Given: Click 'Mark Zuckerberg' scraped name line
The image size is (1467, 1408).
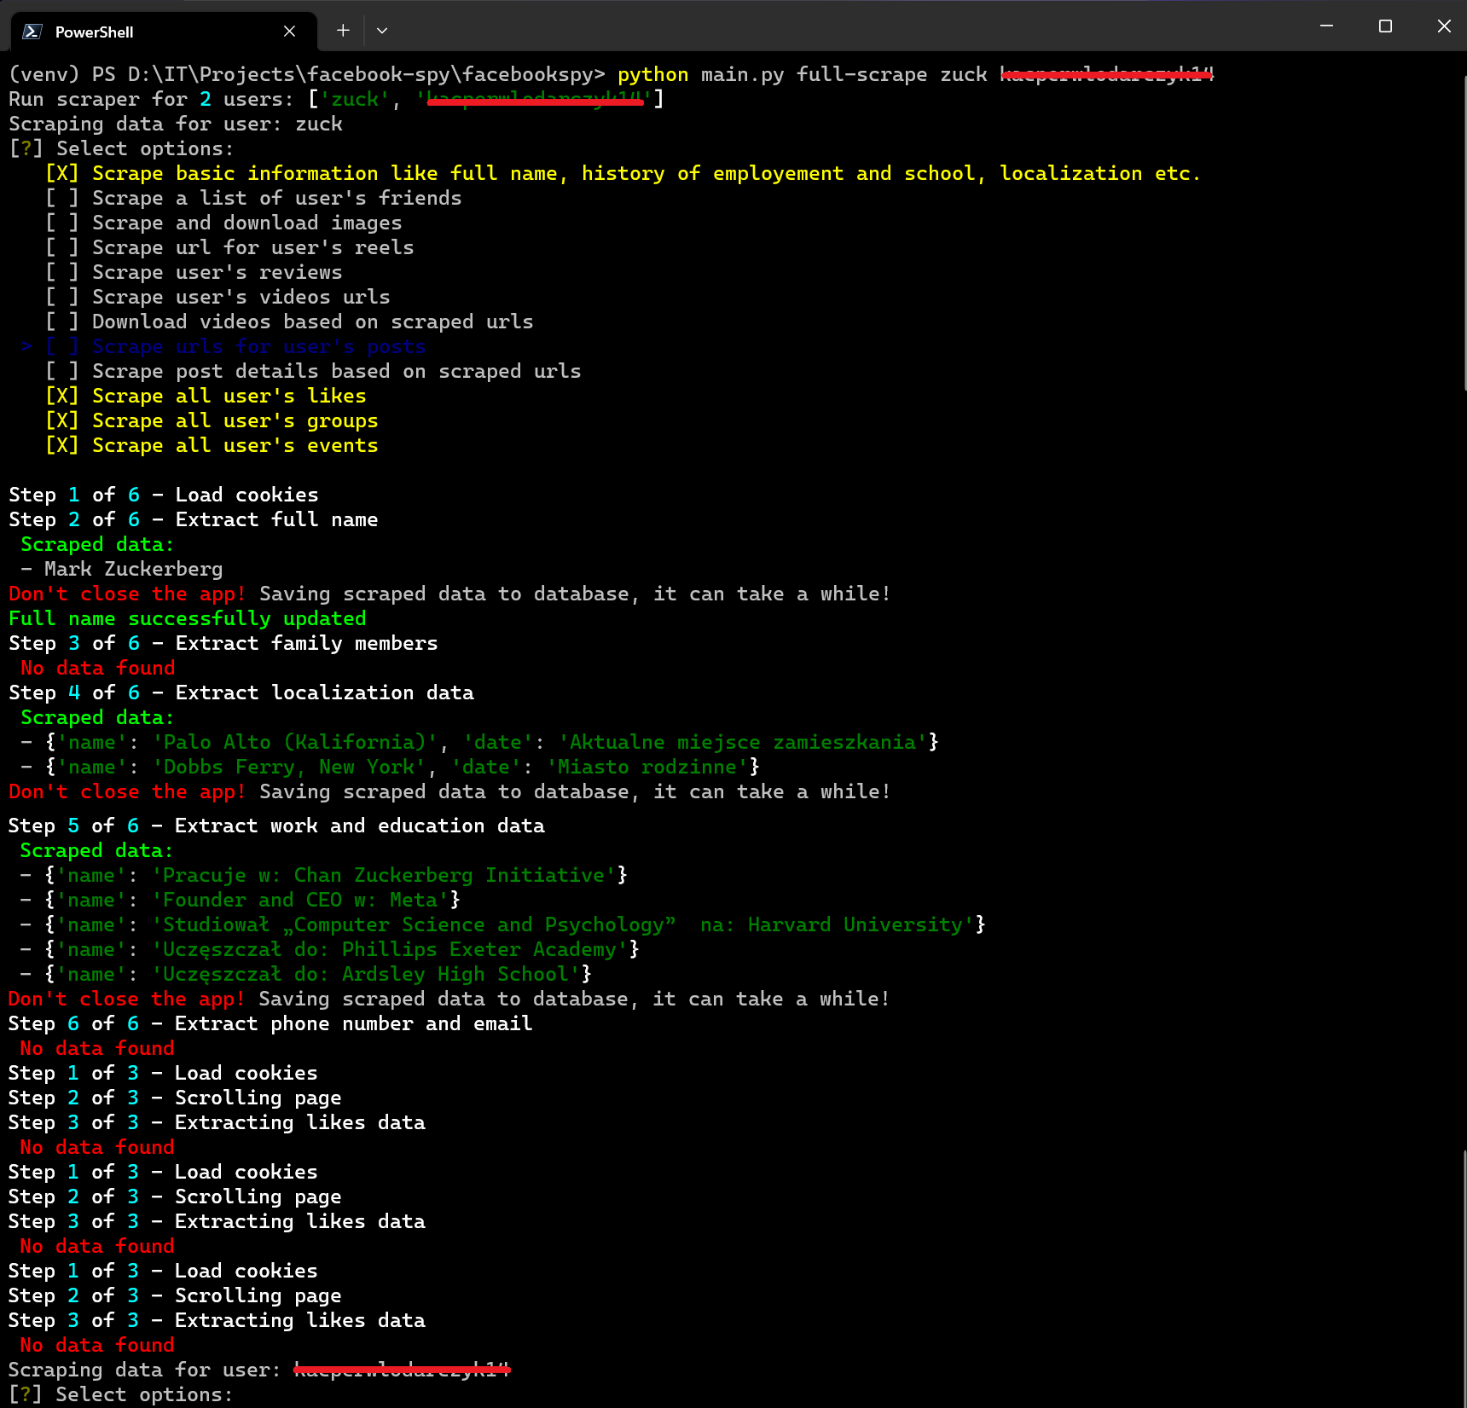Looking at the screenshot, I should [x=122, y=569].
